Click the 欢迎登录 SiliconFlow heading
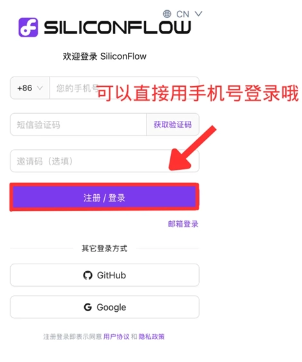Screen dimensions: 302x362 point(105,57)
